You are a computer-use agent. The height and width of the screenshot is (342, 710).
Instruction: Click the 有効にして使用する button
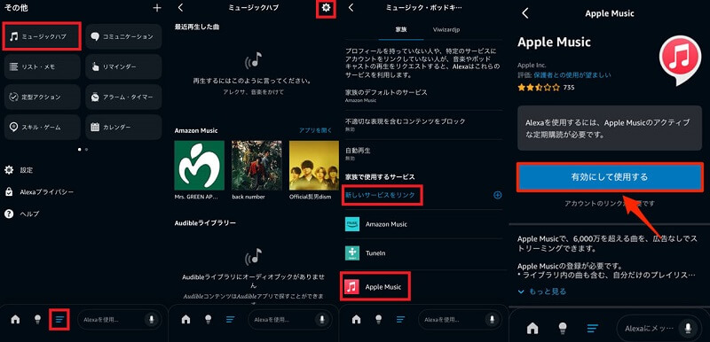point(610,176)
